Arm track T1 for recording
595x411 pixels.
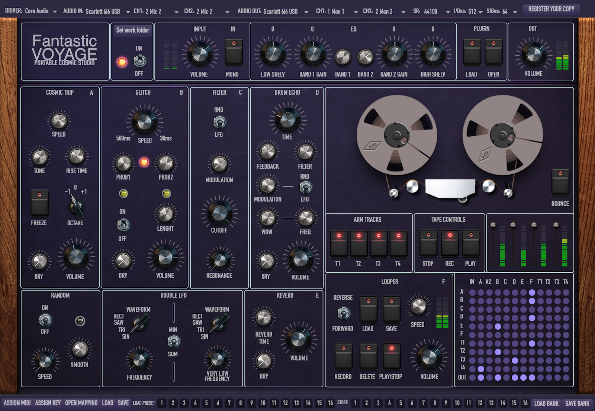pos(339,243)
